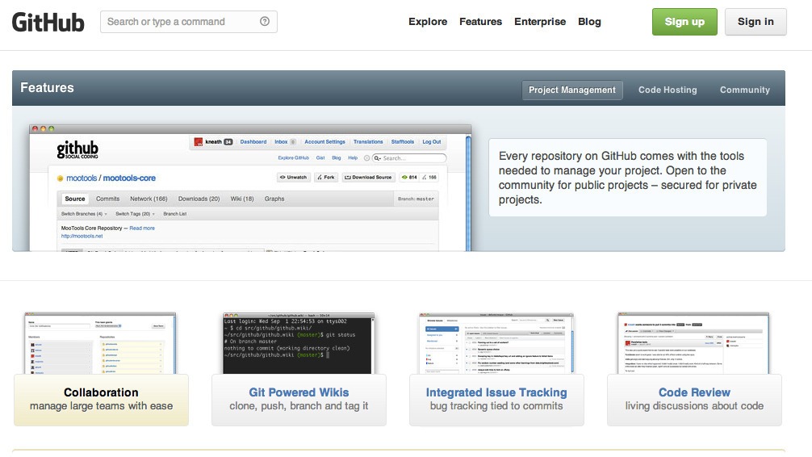Click the mootools-core repository screenshot

tap(250, 188)
